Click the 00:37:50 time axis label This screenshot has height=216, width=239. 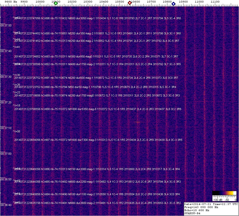pyautogui.click(x=6, y=26)
